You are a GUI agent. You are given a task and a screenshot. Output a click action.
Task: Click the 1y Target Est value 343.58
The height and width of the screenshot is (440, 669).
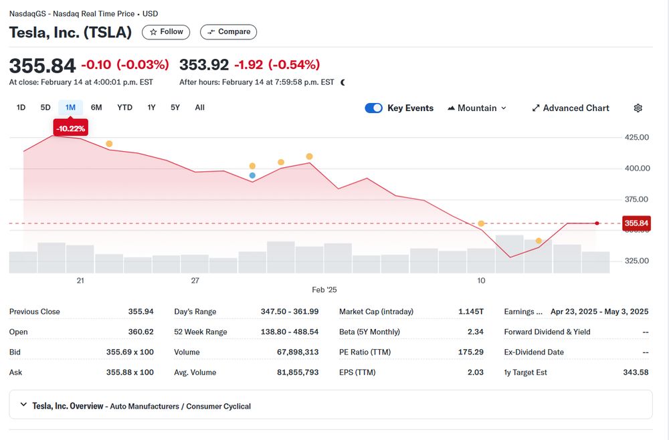point(636,372)
